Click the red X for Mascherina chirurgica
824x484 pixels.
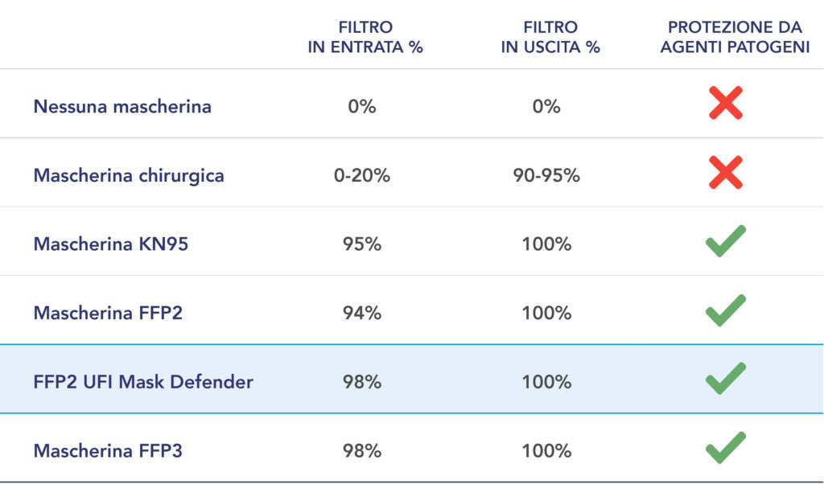726,172
